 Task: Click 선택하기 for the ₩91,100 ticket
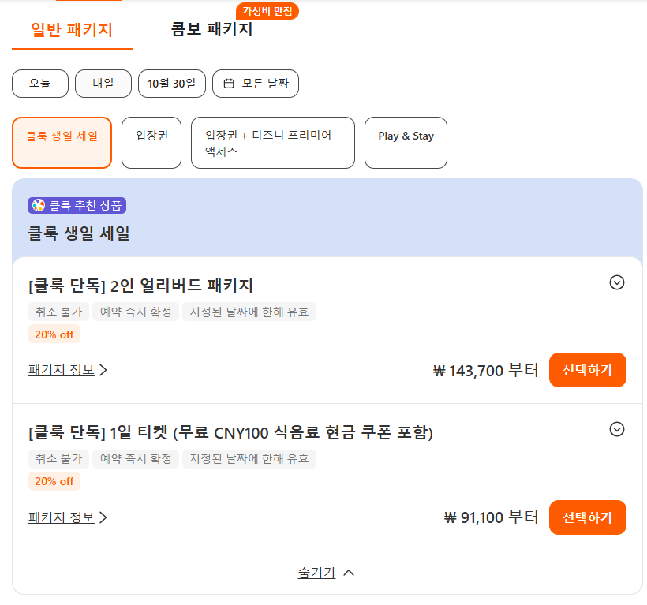(x=587, y=517)
